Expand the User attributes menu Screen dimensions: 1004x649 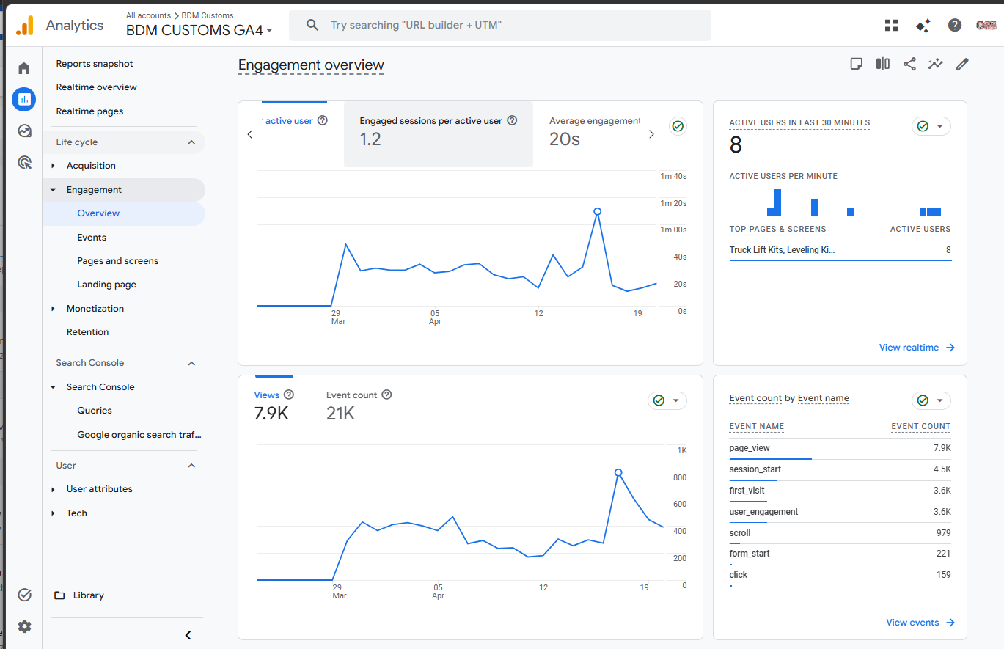53,489
